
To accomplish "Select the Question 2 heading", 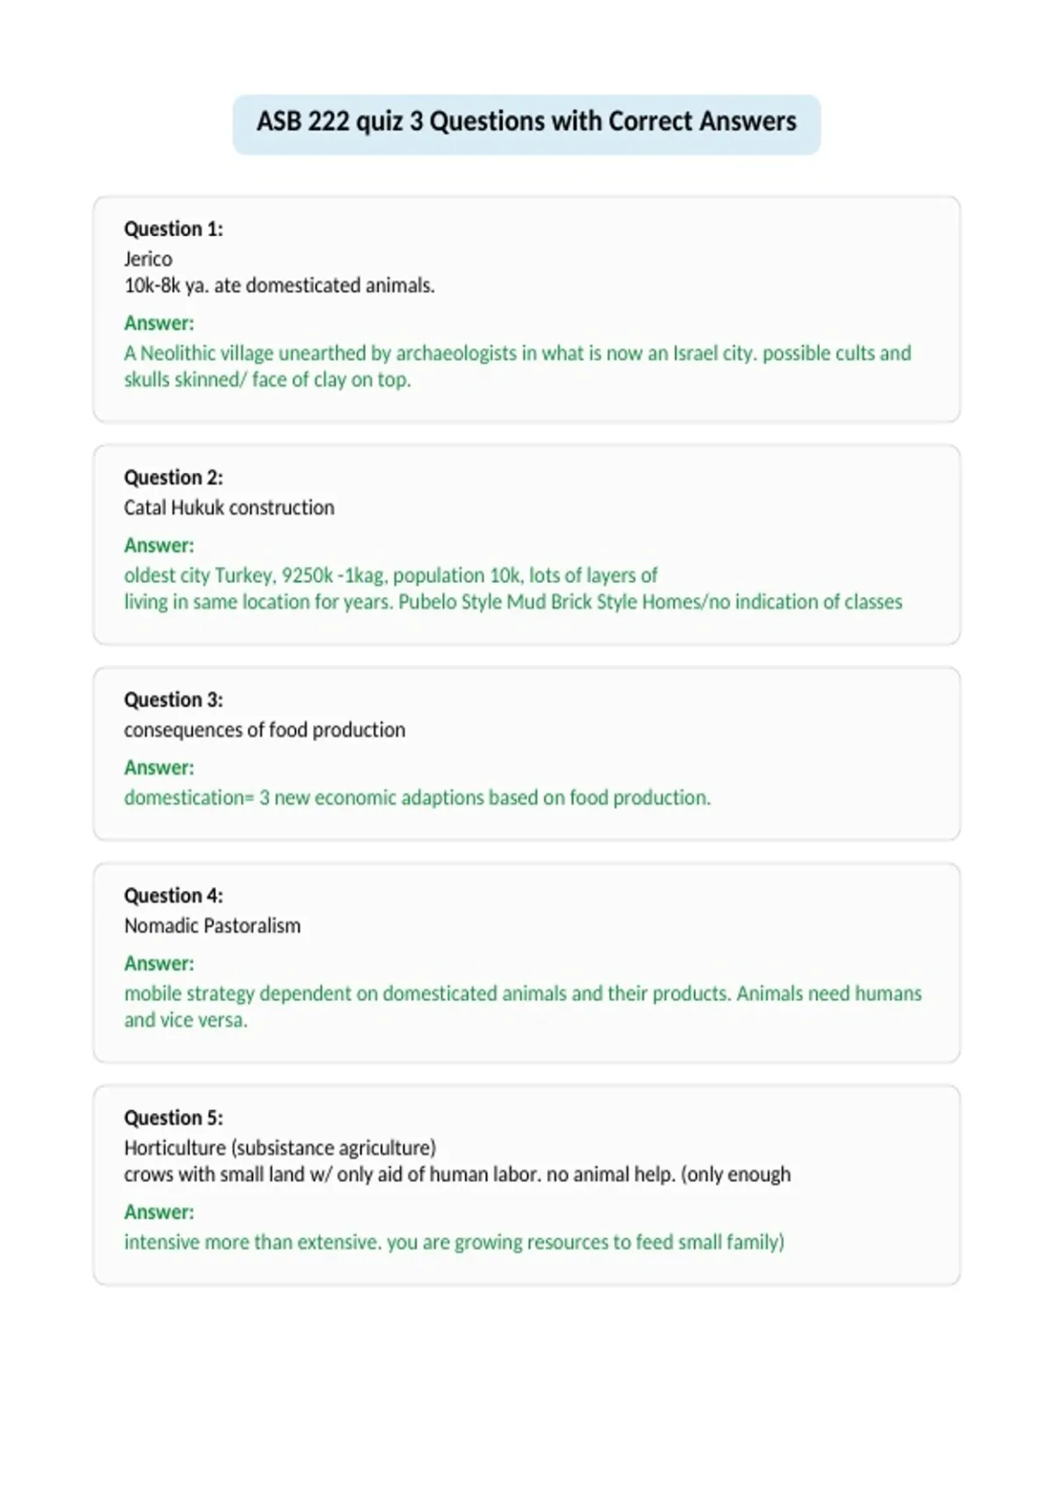I will click(173, 477).
